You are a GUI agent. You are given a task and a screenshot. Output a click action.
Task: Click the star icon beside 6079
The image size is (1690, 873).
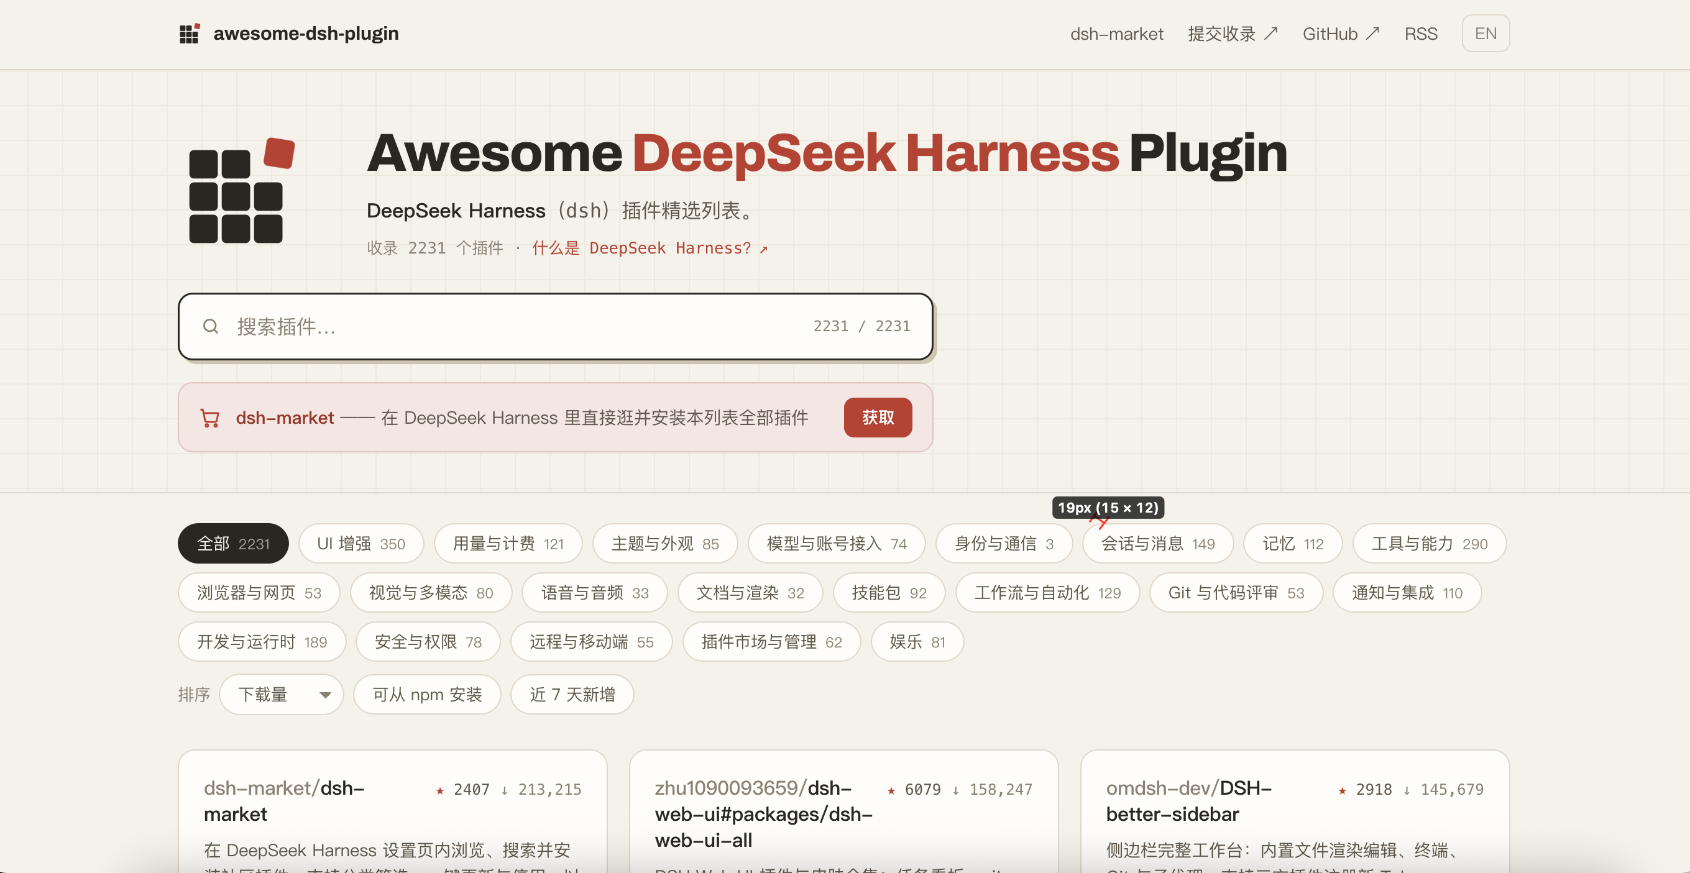click(891, 790)
